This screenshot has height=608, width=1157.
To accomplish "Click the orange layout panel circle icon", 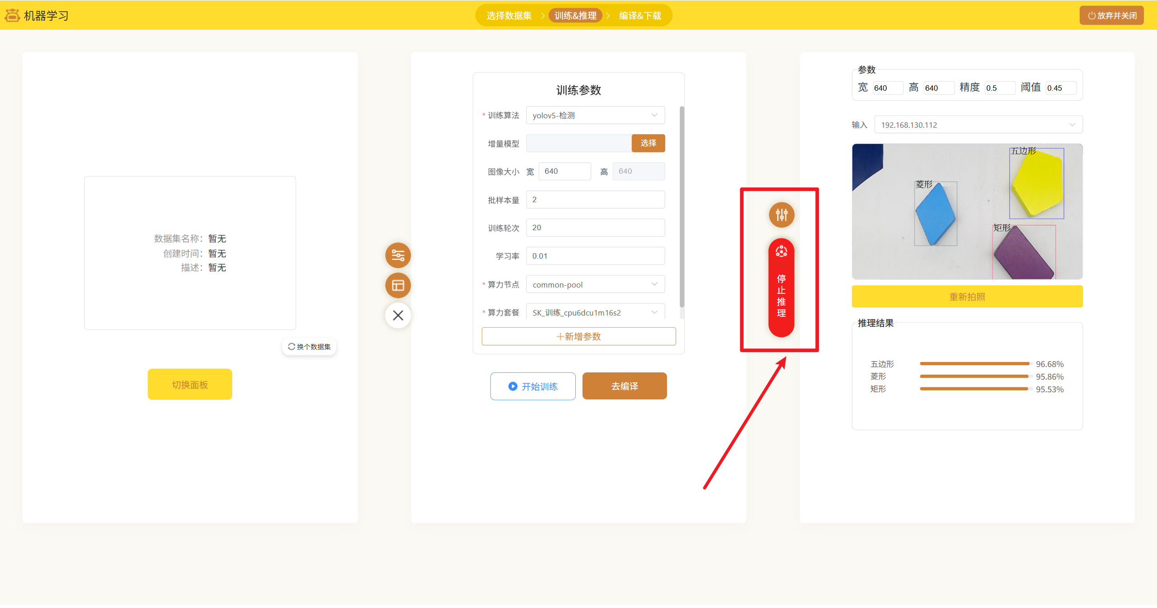I will 398,285.
